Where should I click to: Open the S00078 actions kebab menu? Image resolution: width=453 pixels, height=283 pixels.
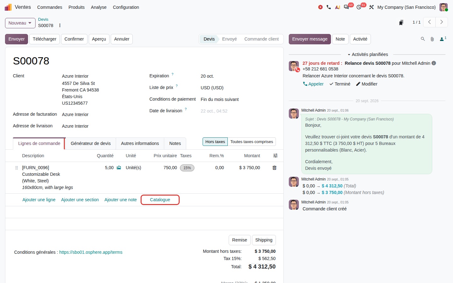click(x=60, y=25)
